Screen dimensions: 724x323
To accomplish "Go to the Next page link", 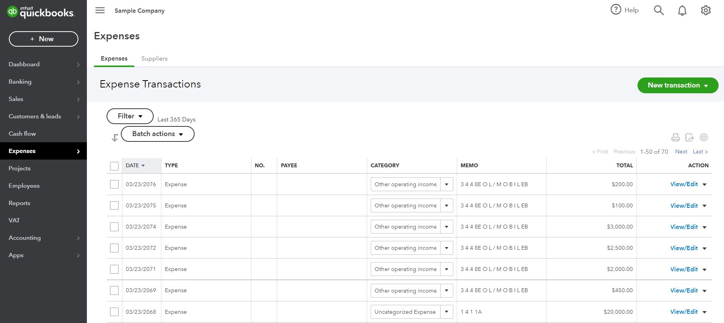I will 681,151.
